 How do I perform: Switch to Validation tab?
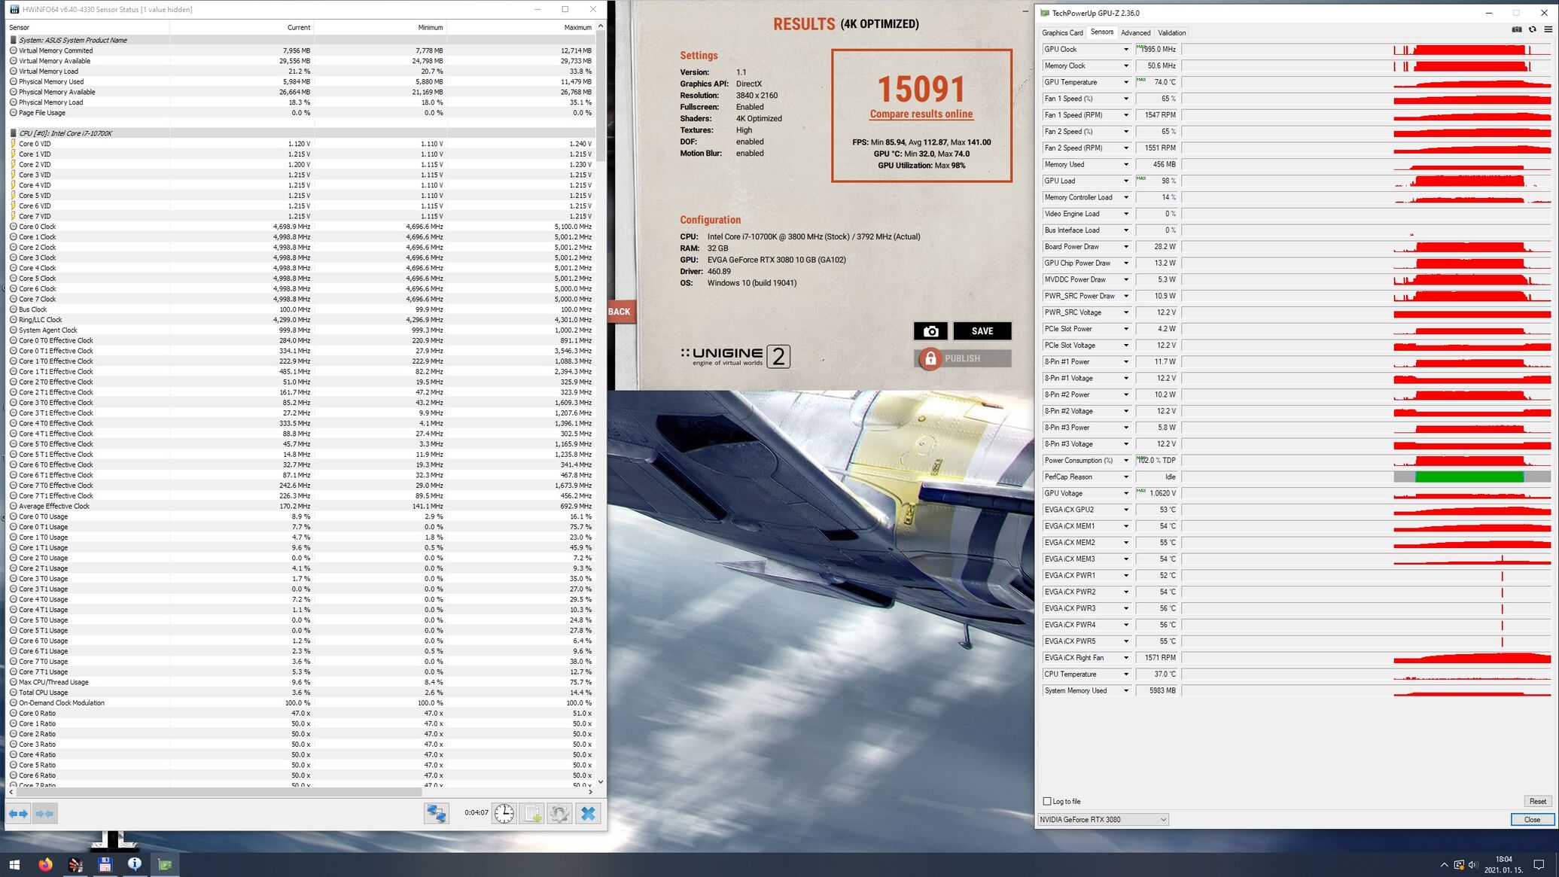[1171, 32]
